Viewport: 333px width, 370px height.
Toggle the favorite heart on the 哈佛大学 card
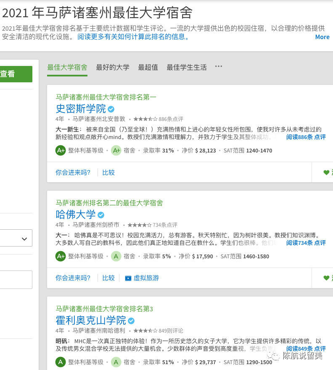tap(326, 278)
